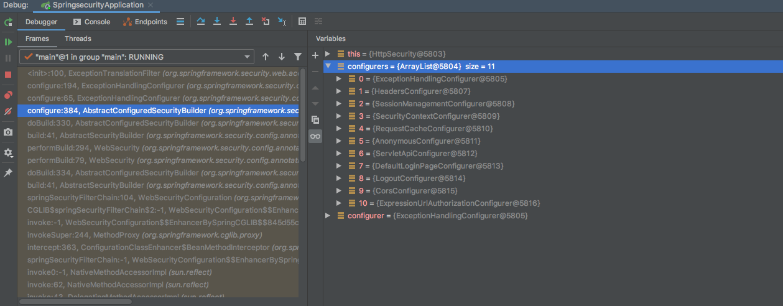Rerun SpringsecurityApplication with the green rerun icon
The height and width of the screenshot is (306, 783).
coord(8,22)
